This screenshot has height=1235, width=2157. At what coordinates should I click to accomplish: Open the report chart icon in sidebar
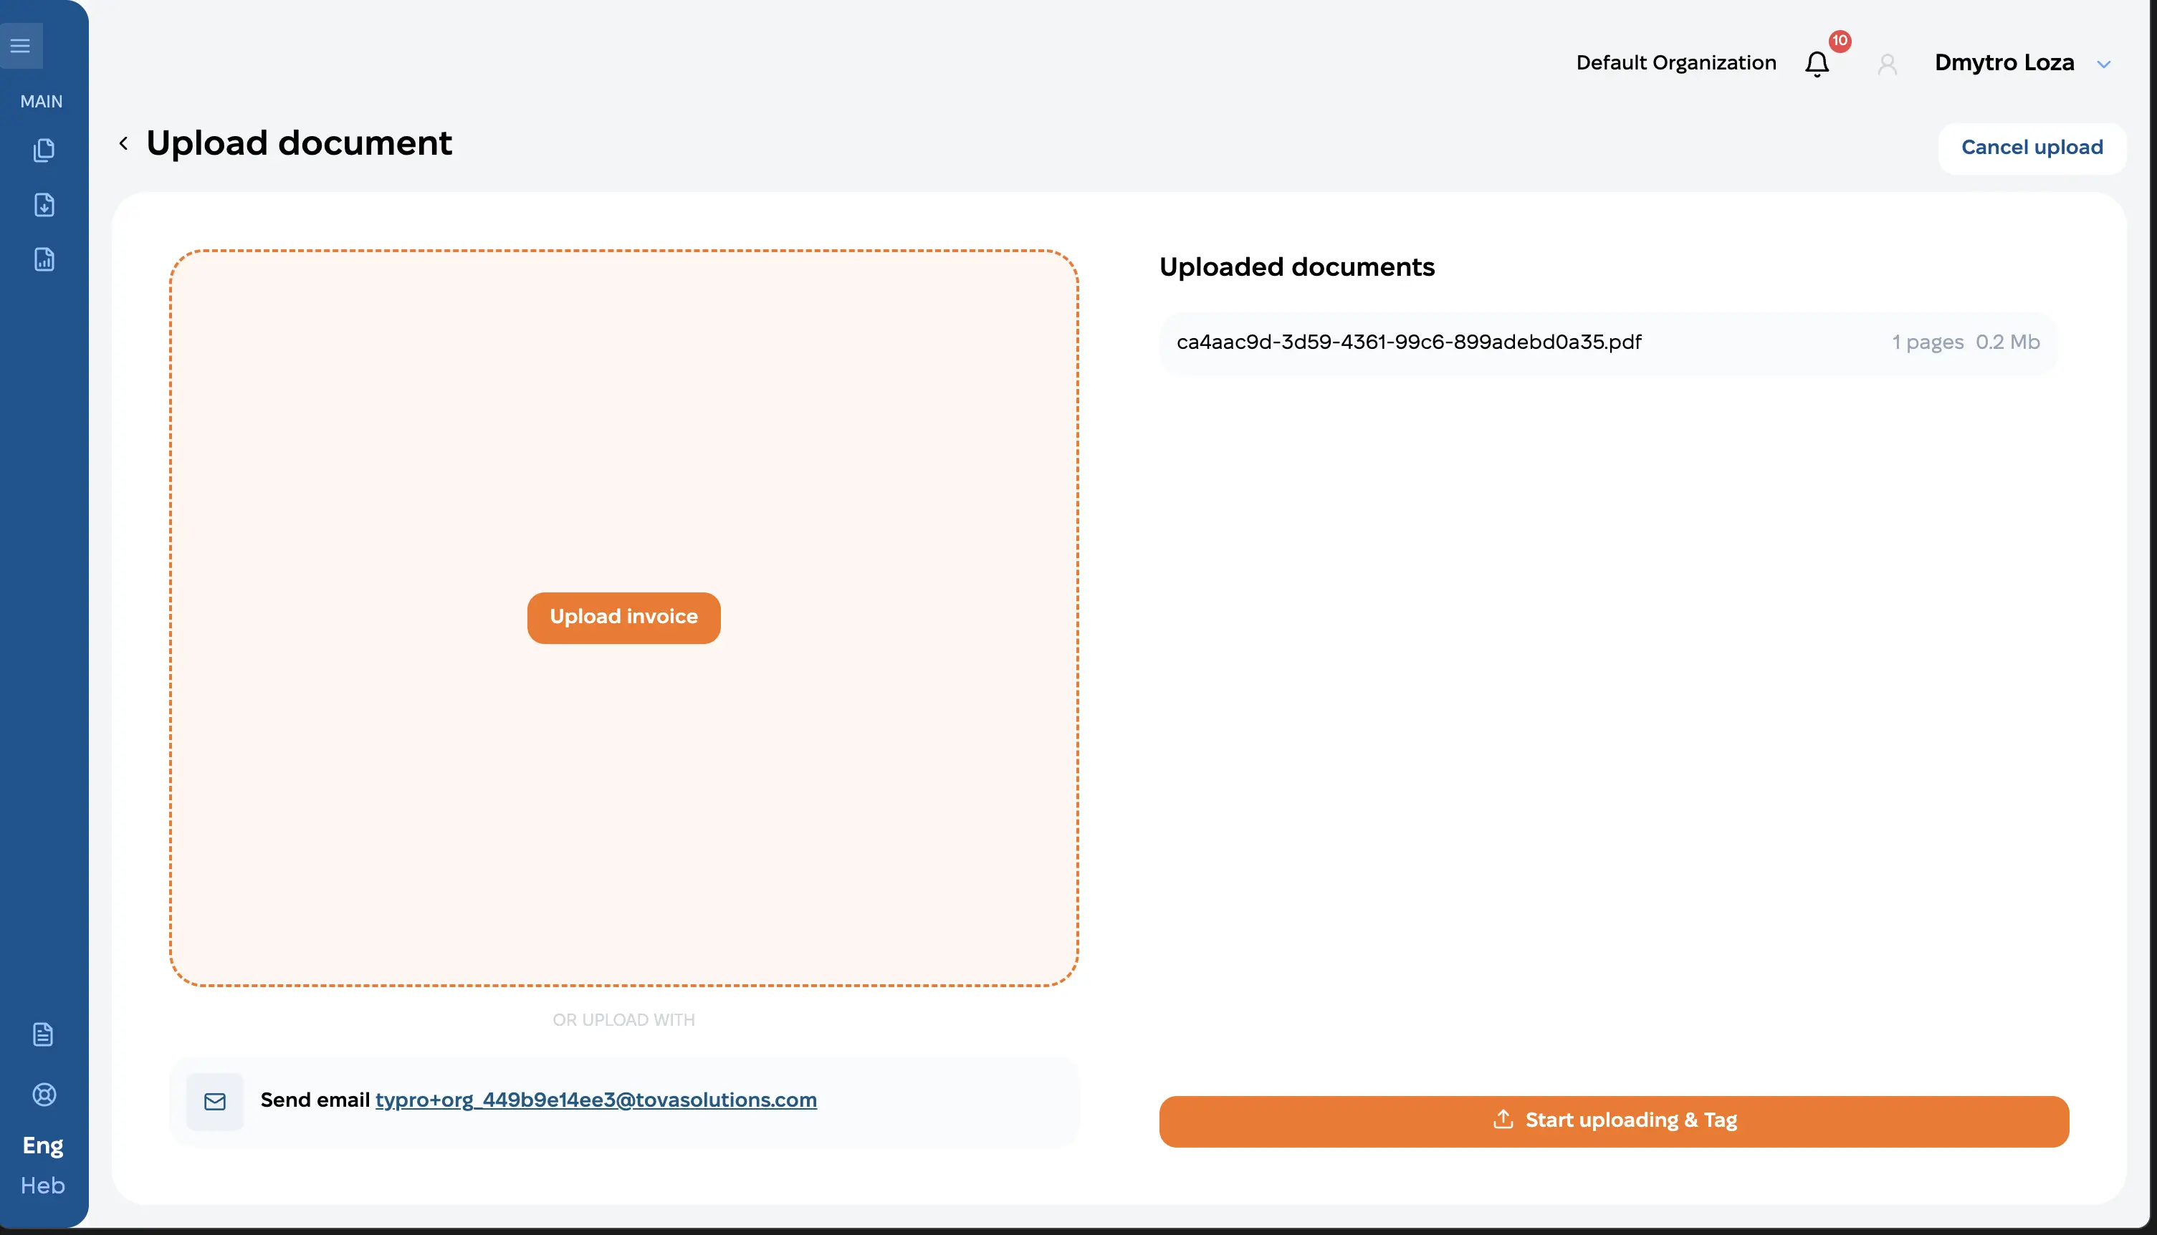[43, 259]
